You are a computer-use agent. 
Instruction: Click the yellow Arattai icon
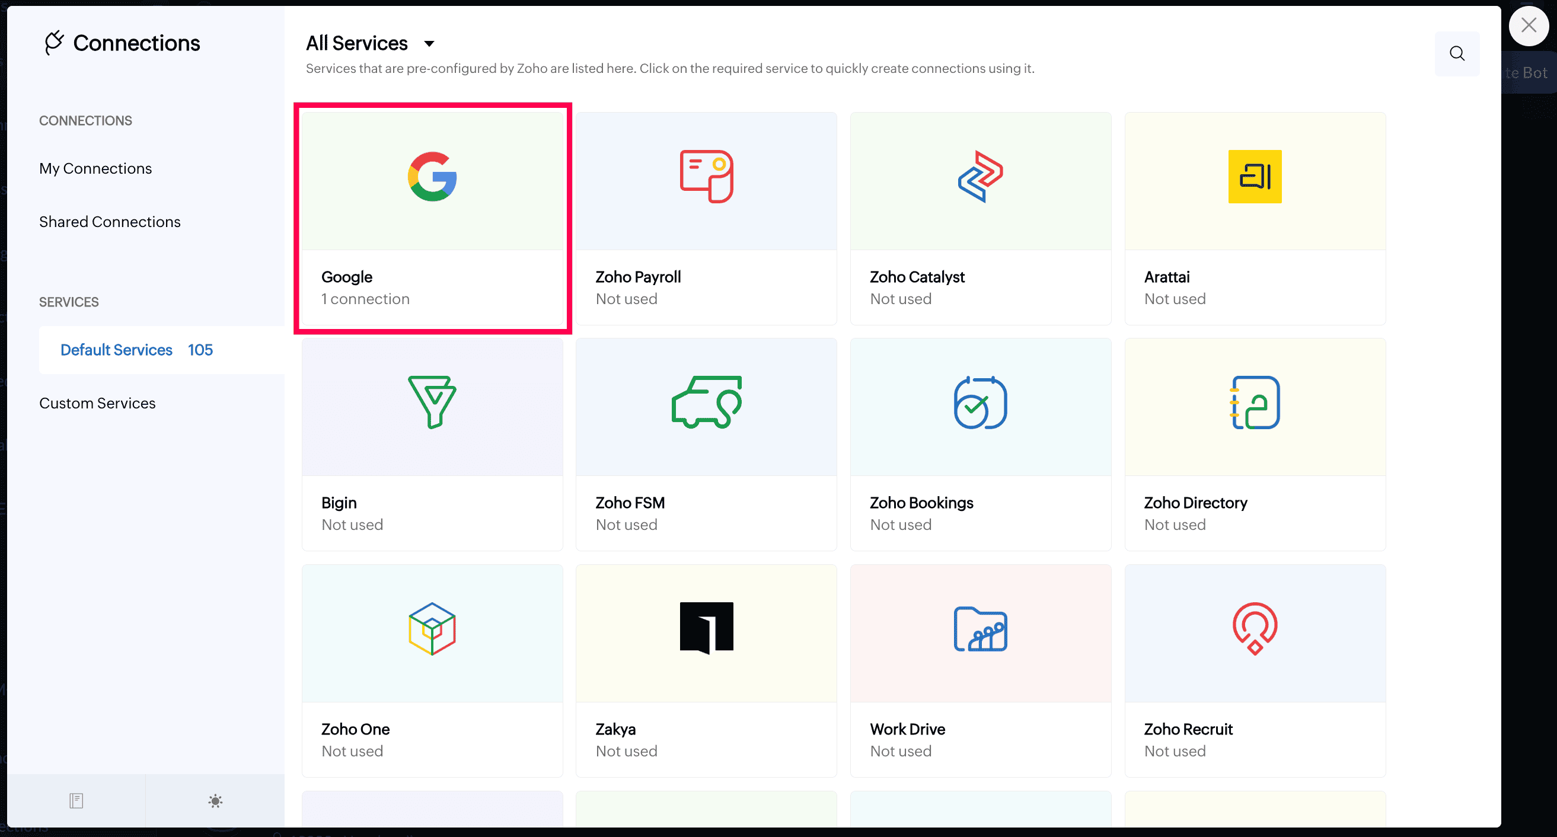[x=1254, y=177]
